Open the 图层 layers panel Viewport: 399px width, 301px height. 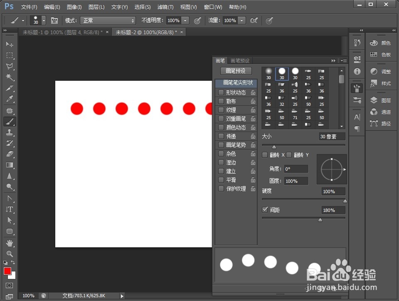pyautogui.click(x=381, y=100)
